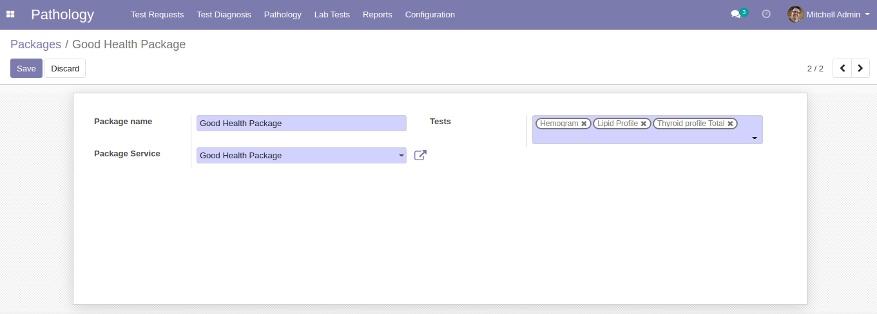This screenshot has width=877, height=314.
Task: Go to next package record
Action: click(x=860, y=68)
